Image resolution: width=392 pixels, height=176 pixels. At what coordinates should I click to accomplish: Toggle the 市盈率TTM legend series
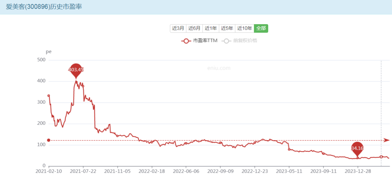[x=199, y=41]
